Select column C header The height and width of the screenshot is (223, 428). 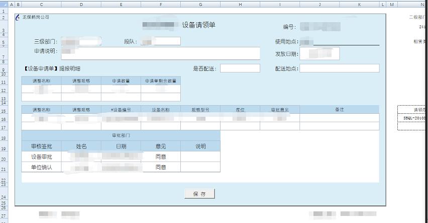click(42, 5)
